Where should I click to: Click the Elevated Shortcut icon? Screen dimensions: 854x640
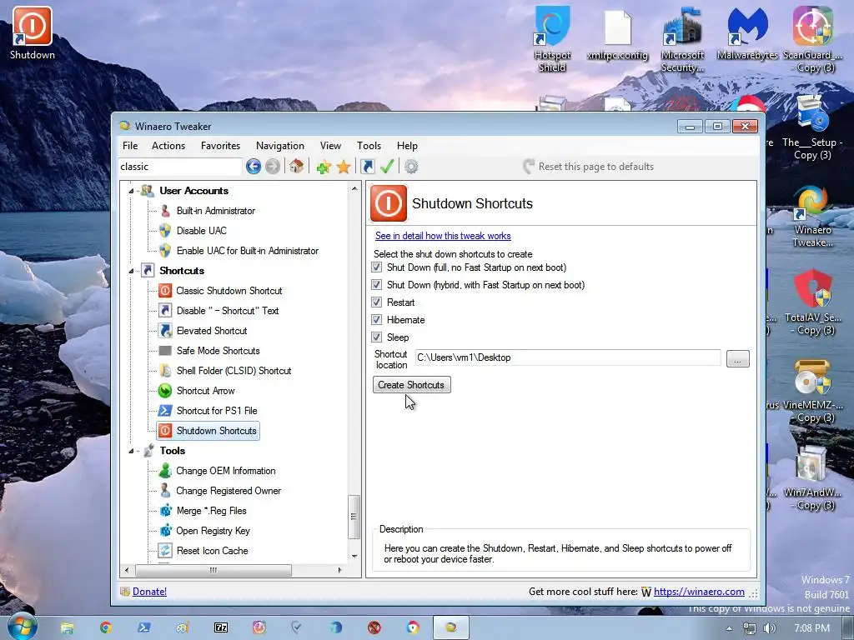tap(165, 330)
